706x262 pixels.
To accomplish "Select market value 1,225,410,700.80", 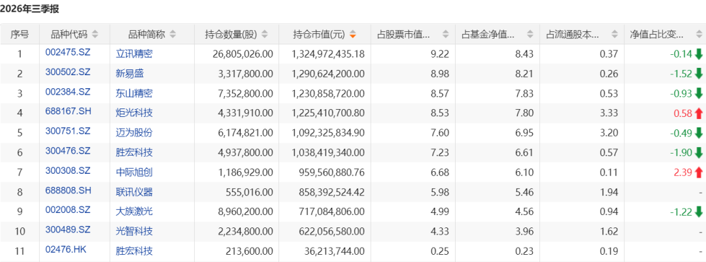I will tap(328, 114).
